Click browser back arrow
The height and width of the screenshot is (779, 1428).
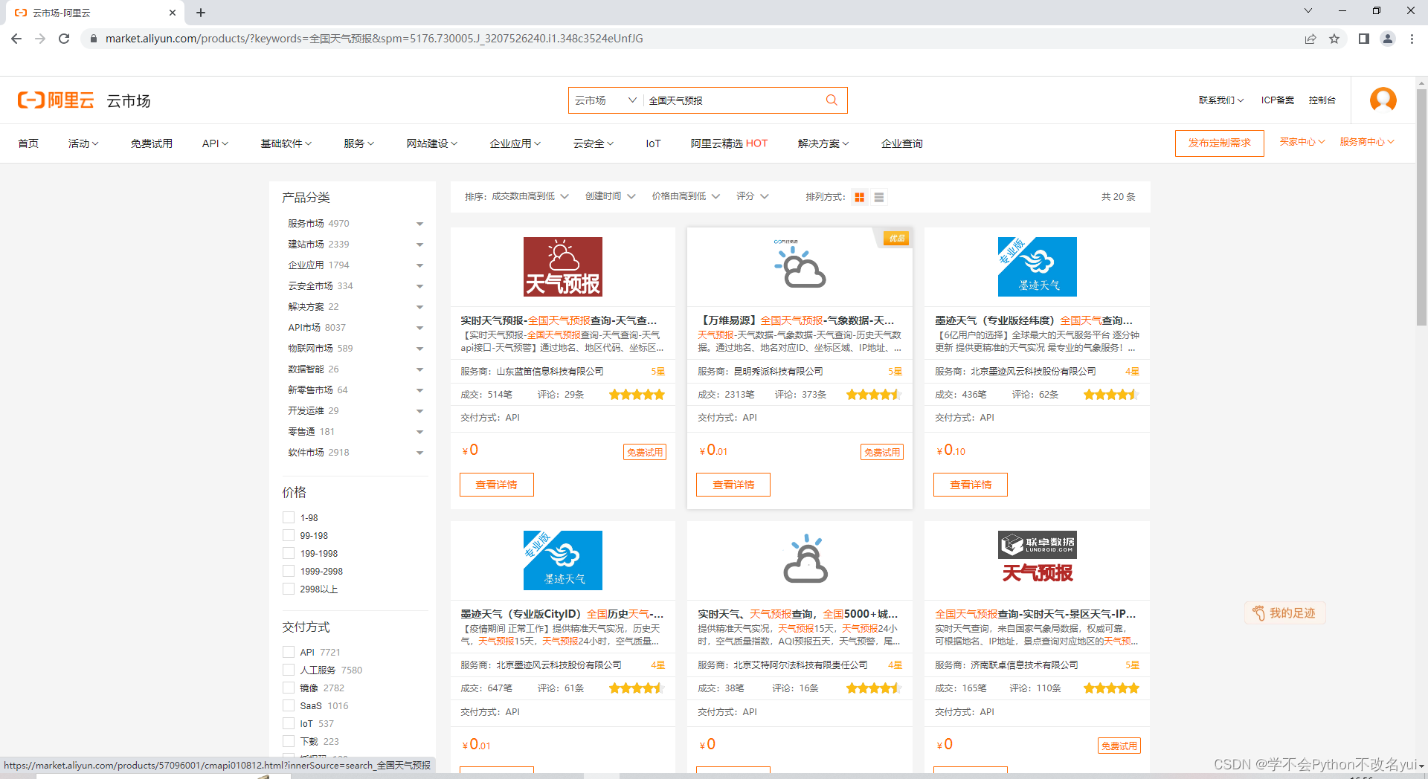[x=16, y=39]
